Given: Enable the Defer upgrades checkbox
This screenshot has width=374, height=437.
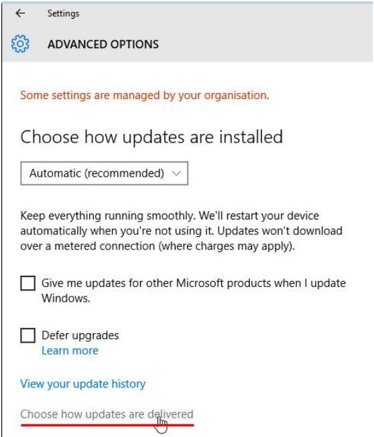Looking at the screenshot, I should click(x=28, y=335).
